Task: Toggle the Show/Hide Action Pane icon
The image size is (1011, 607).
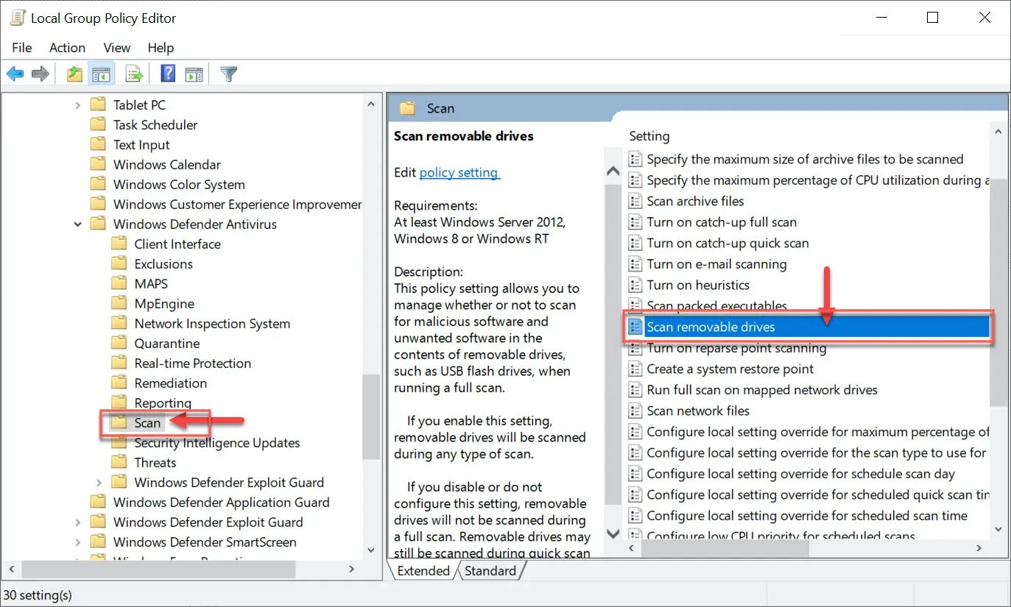Action: (194, 73)
